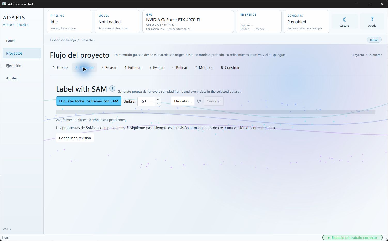Click the Cancelar button

coord(214,101)
